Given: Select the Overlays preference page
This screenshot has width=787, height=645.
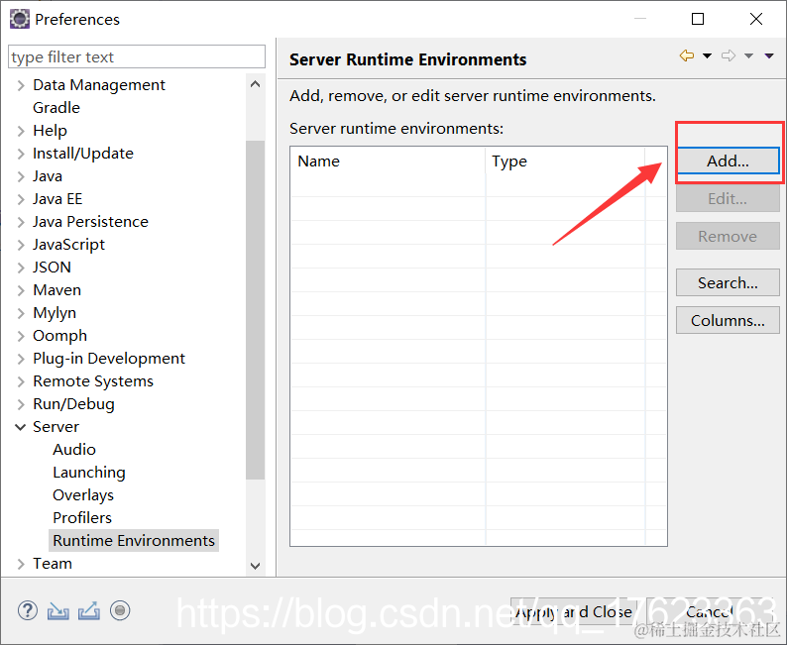Looking at the screenshot, I should point(83,495).
